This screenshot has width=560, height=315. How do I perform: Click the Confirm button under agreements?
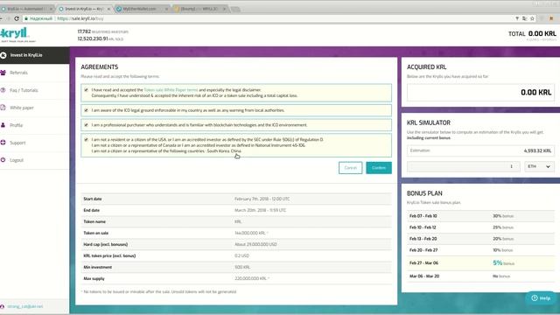[x=379, y=168]
